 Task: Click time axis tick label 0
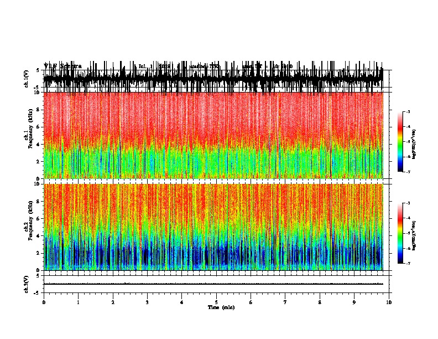click(x=44, y=302)
